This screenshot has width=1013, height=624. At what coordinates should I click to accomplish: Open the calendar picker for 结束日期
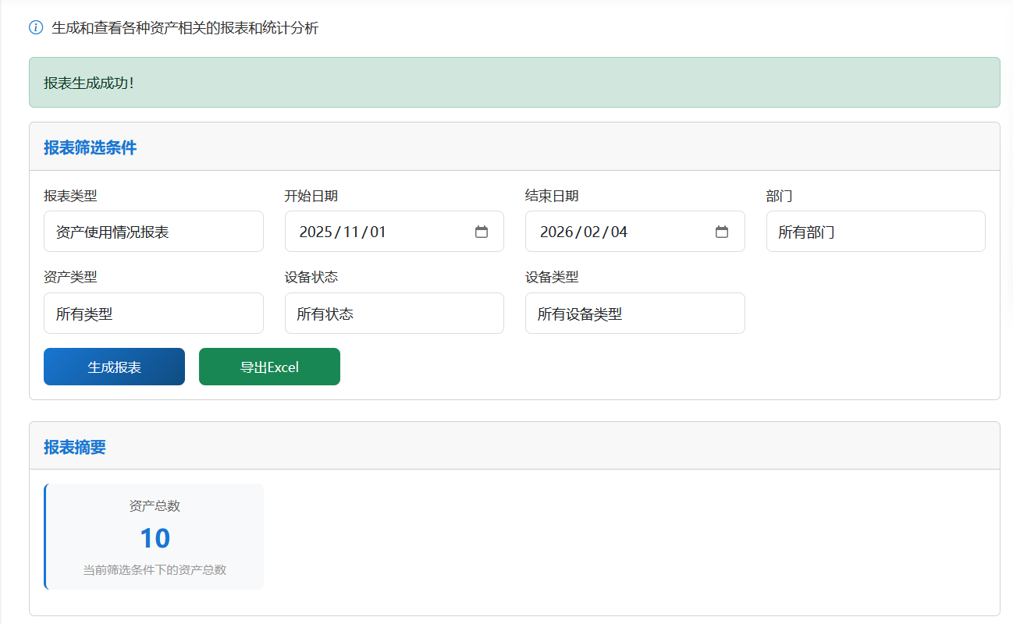coord(722,232)
